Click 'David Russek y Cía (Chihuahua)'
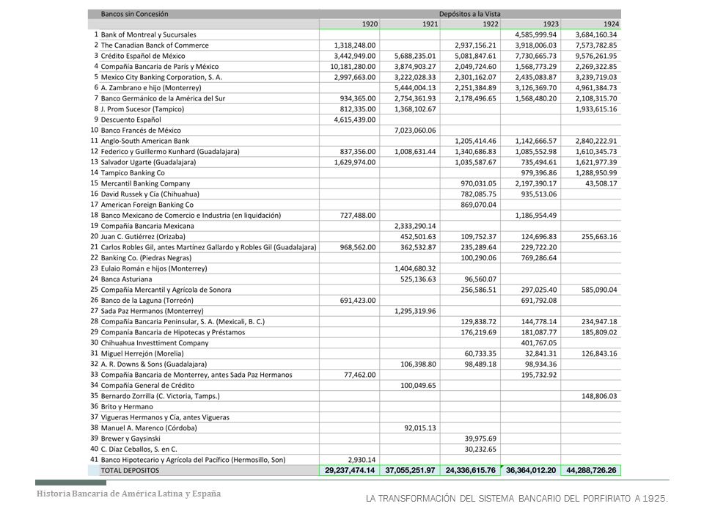This screenshot has width=704, height=528. [150, 194]
